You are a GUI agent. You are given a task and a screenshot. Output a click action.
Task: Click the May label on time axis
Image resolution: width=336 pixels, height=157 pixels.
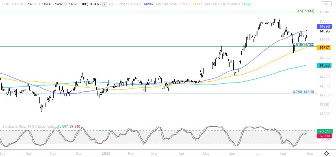tap(206, 153)
